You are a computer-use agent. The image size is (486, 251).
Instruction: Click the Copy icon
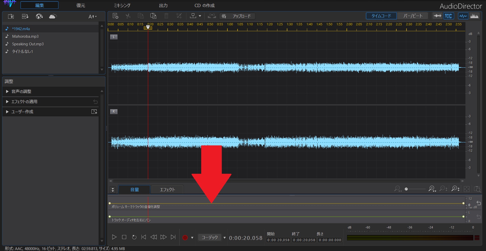(140, 16)
